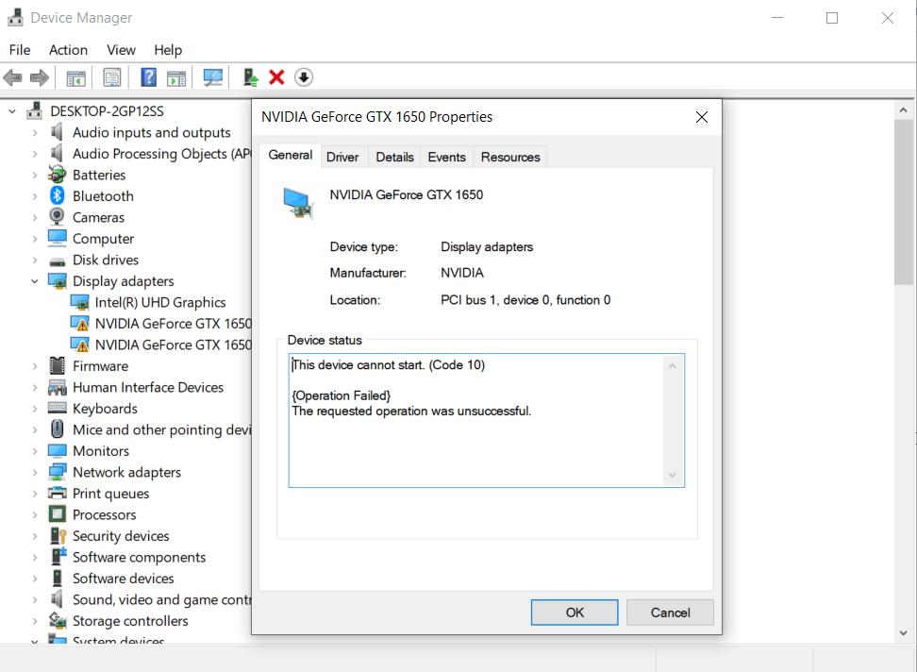This screenshot has width=917, height=672.
Task: Click Show/Hide Action Pane toolbar icon
Action: pos(176,77)
